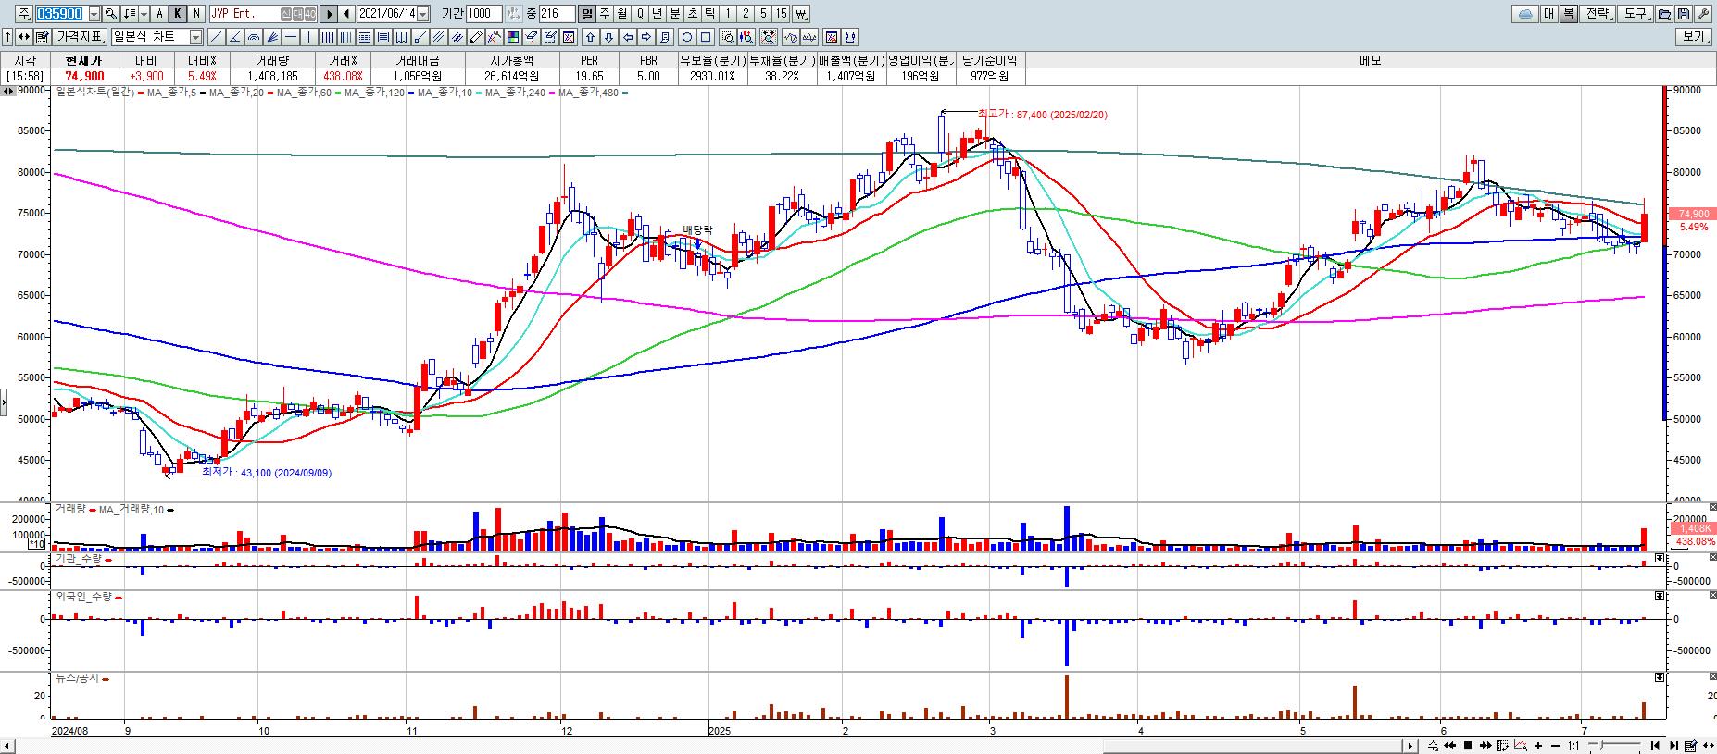1717x754 pixels.
Task: Select the parallel channel lines tool
Action: [x=438, y=37]
